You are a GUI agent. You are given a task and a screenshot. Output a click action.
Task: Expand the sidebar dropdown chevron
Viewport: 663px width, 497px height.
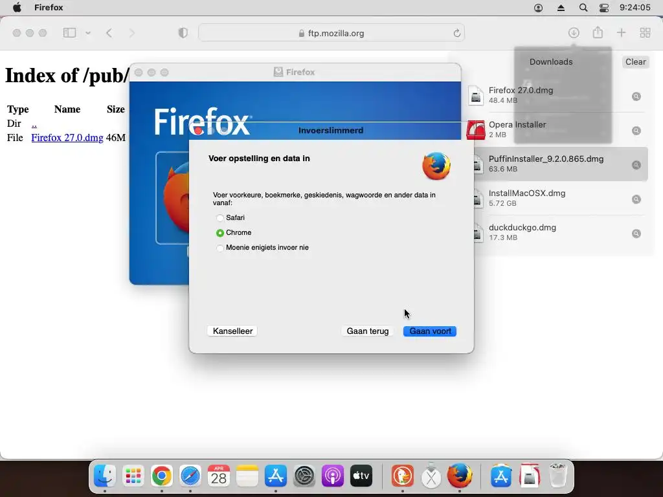[88, 33]
